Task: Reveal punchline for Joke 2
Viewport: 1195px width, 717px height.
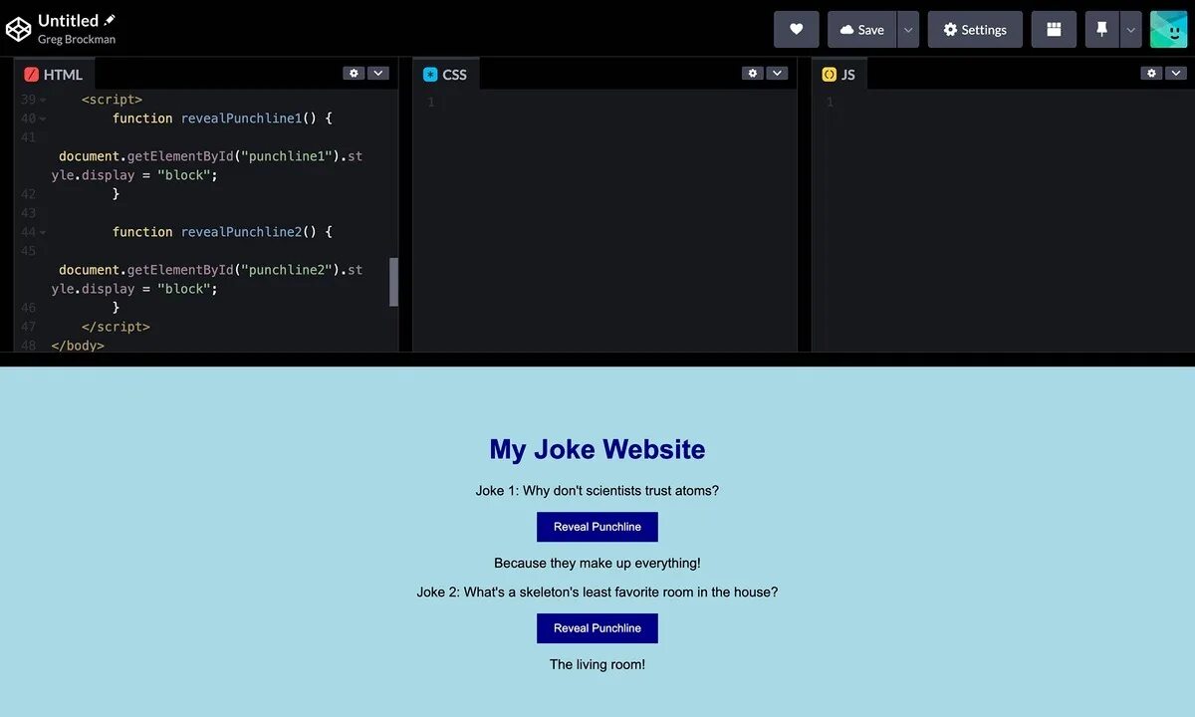Action: [x=597, y=628]
